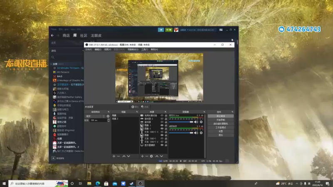Toggle visibility of 显示器捕获 source
The width and height of the screenshot is (333, 187).
(162, 145)
